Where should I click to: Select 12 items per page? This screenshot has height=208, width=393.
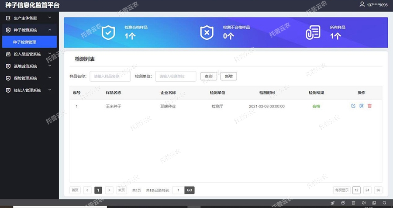tap(356, 190)
